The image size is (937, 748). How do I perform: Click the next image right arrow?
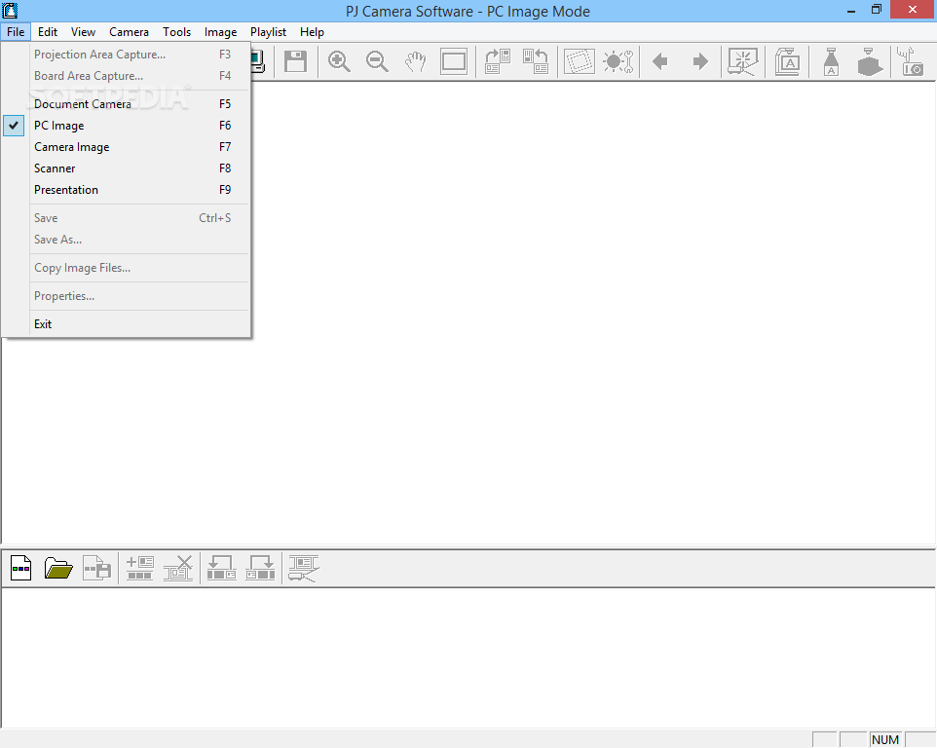(x=700, y=61)
